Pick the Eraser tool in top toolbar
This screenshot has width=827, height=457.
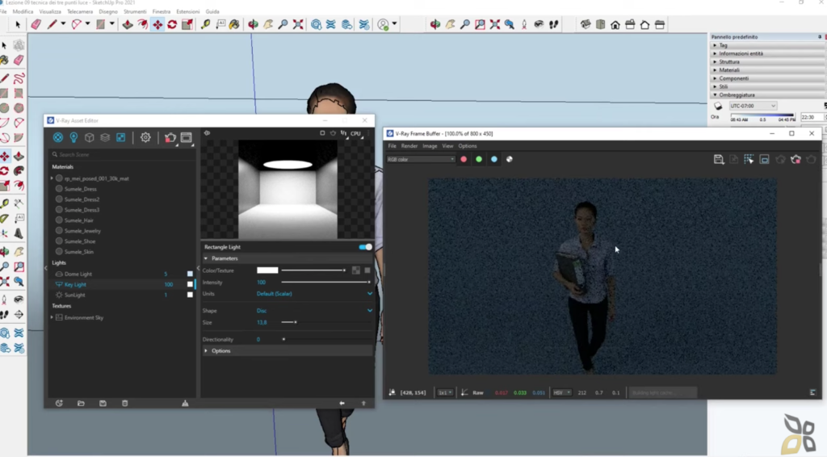(36, 24)
